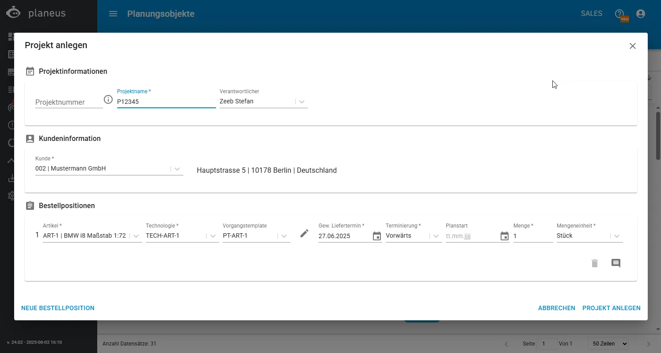The width and height of the screenshot is (661, 353).
Task: Click the Planstart date input
Action: [472, 236]
